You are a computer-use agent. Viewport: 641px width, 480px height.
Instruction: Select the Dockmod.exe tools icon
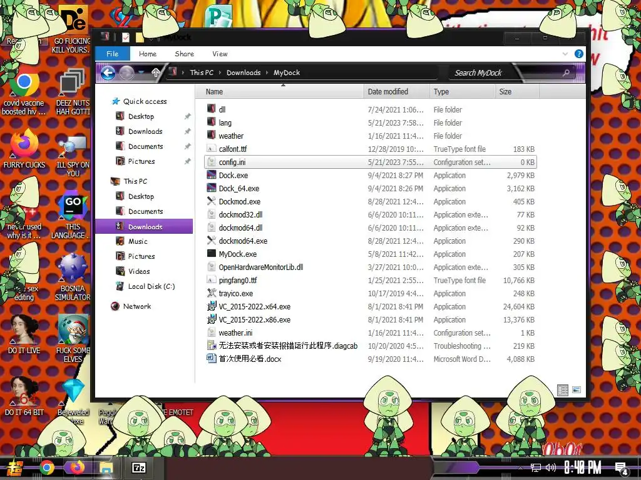click(212, 201)
